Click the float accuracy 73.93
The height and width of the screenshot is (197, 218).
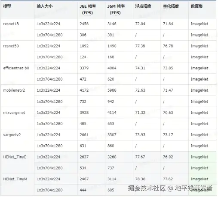coord(140,135)
